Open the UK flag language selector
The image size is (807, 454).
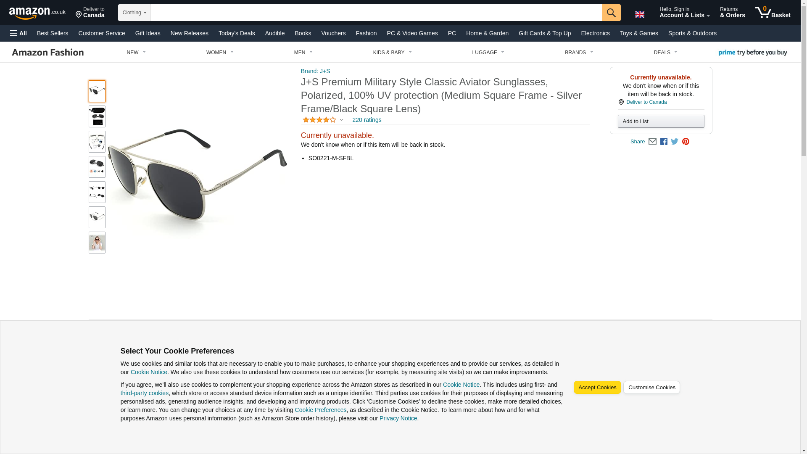(640, 14)
